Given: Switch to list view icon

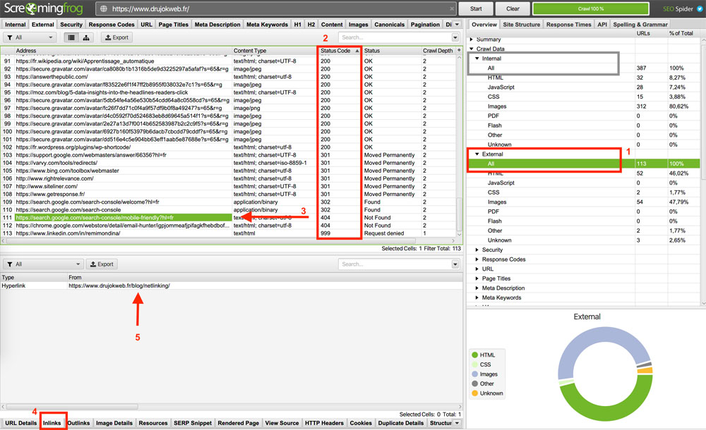Looking at the screenshot, I should [71, 37].
